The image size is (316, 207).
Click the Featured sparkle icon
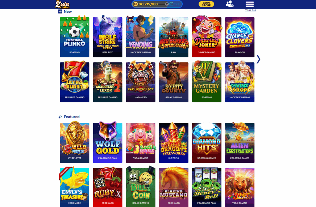coord(60,117)
